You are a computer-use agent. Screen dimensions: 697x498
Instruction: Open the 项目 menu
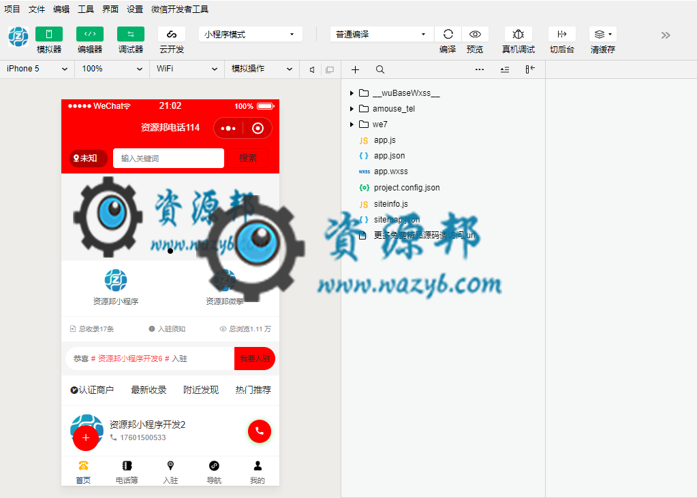tap(12, 10)
